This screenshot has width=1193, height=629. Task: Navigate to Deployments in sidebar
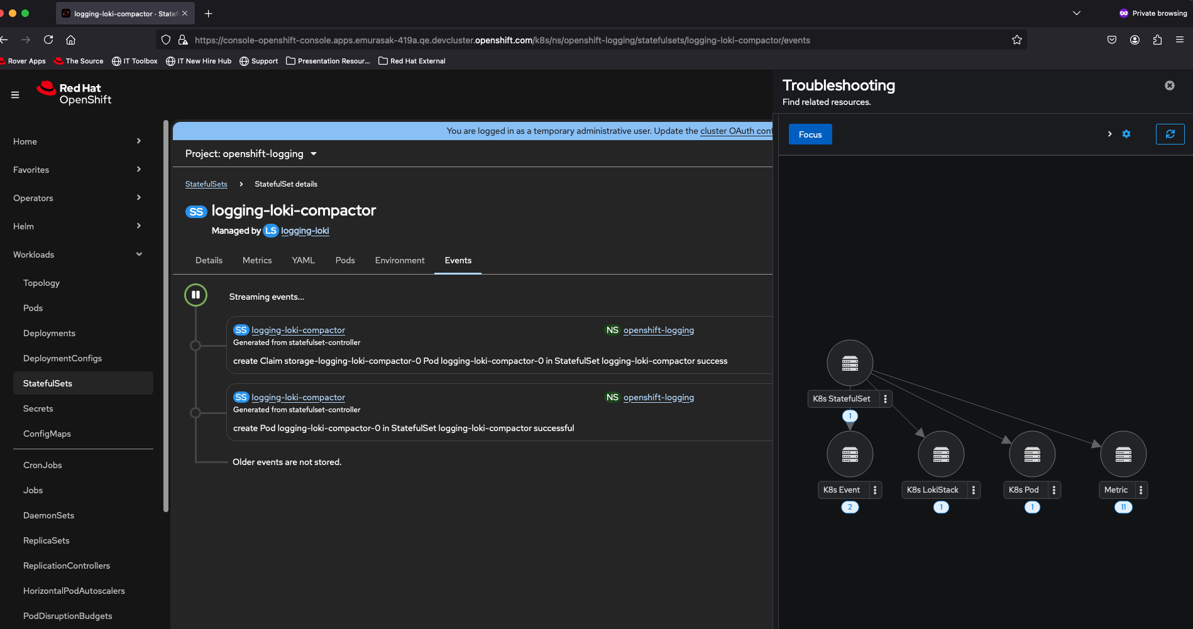pyautogui.click(x=49, y=333)
